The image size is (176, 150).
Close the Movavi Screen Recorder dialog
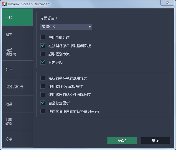tap(167, 3)
